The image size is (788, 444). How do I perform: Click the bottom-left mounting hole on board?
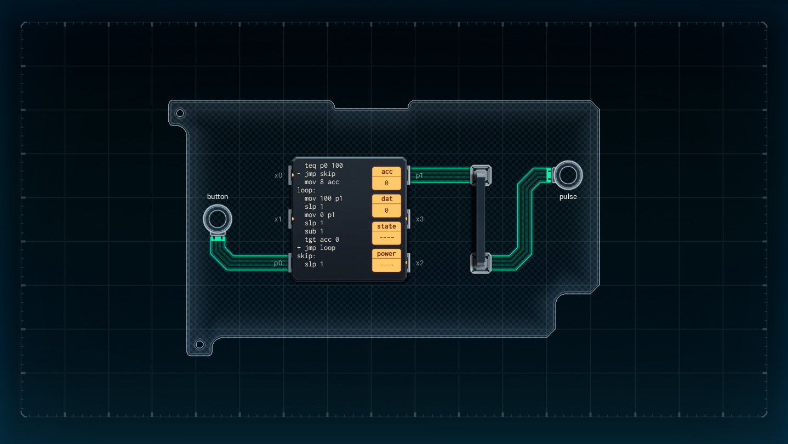(x=199, y=344)
